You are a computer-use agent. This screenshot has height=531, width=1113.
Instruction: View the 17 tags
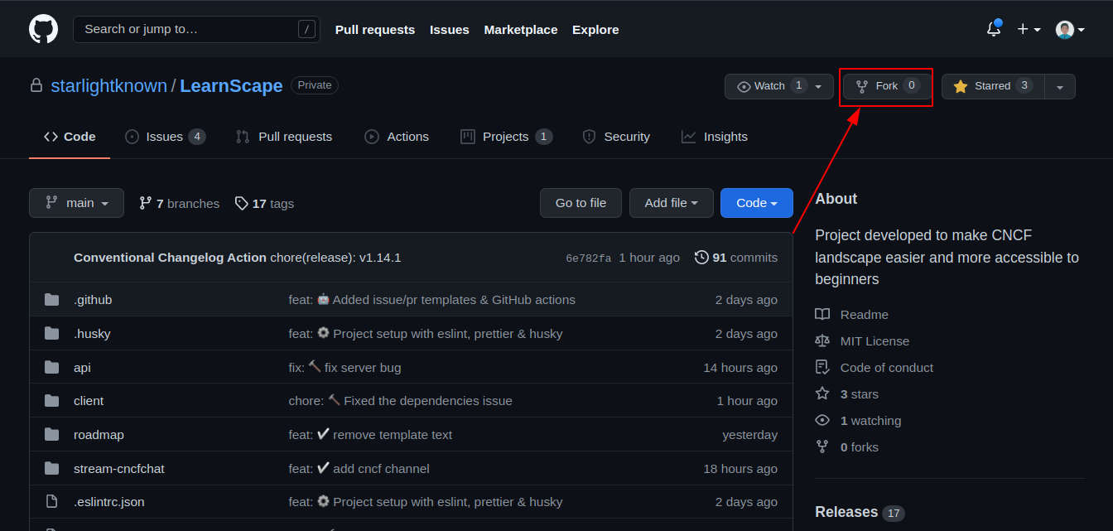coord(264,203)
